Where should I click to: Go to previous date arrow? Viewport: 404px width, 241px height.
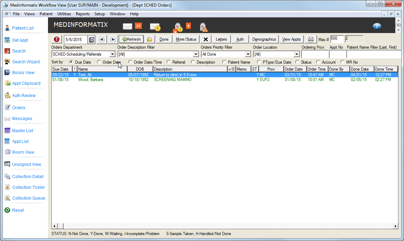pyautogui.click(x=102, y=39)
